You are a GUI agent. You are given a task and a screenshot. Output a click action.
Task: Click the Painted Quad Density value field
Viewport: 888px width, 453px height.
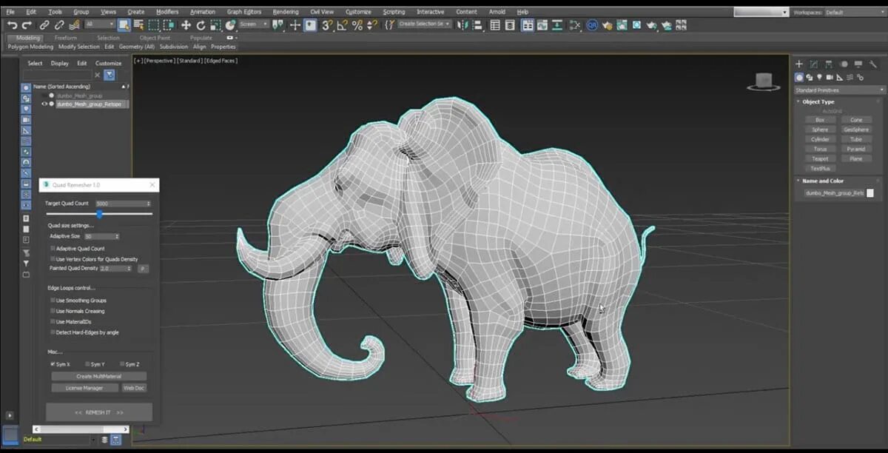click(114, 269)
